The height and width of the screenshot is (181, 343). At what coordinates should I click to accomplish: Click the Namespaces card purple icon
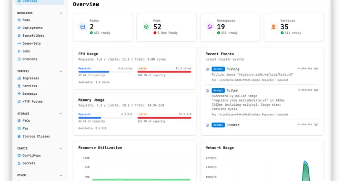click(x=210, y=27)
